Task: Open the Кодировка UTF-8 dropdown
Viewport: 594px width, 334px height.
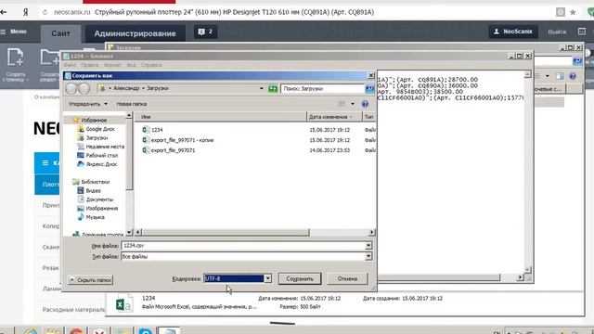Action: pyautogui.click(x=268, y=278)
